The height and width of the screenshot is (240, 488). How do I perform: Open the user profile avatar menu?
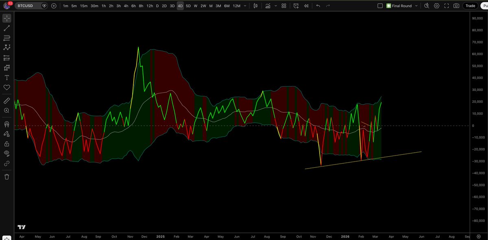(x=7, y=6)
